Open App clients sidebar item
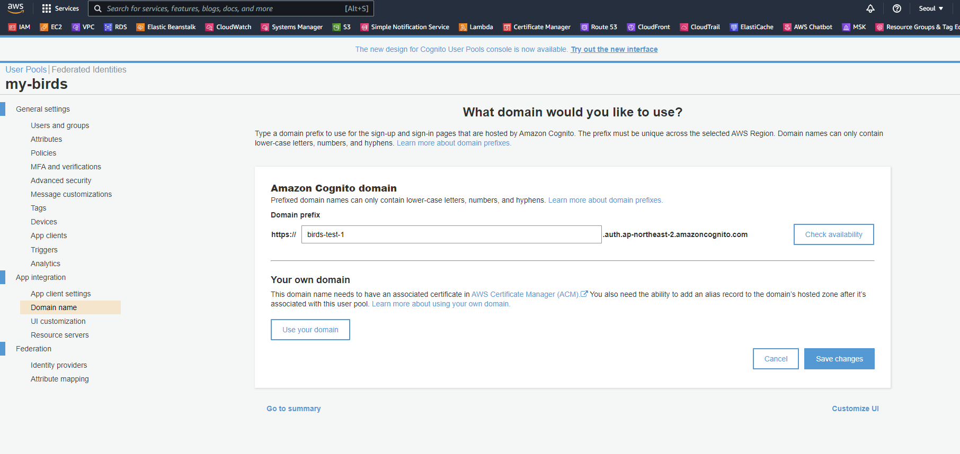The image size is (960, 454). [x=49, y=235]
